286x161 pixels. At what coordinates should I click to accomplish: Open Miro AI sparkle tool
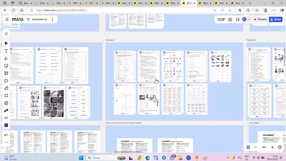point(6,34)
